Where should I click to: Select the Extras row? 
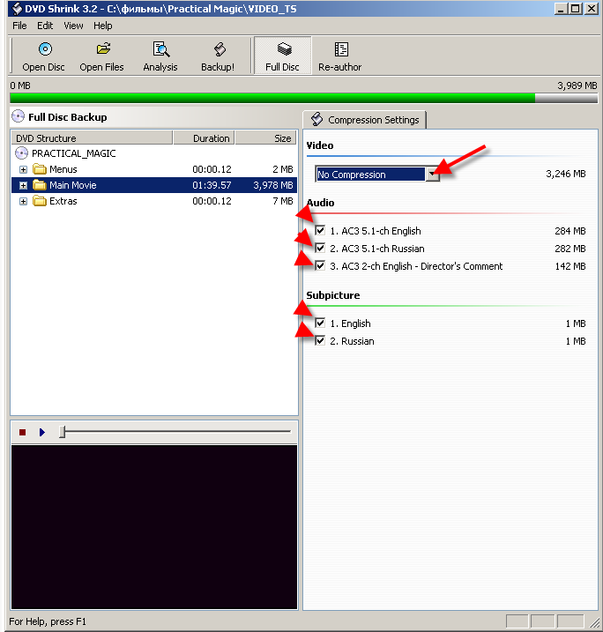click(154, 201)
